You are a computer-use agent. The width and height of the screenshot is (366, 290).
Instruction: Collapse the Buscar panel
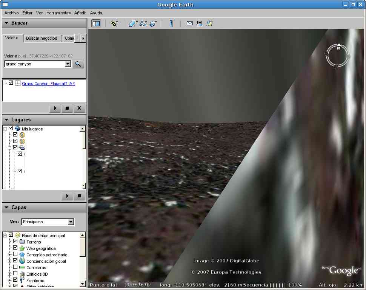pyautogui.click(x=6, y=23)
